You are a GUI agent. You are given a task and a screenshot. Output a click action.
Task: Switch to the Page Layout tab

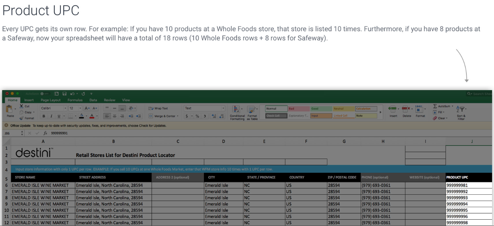point(50,100)
